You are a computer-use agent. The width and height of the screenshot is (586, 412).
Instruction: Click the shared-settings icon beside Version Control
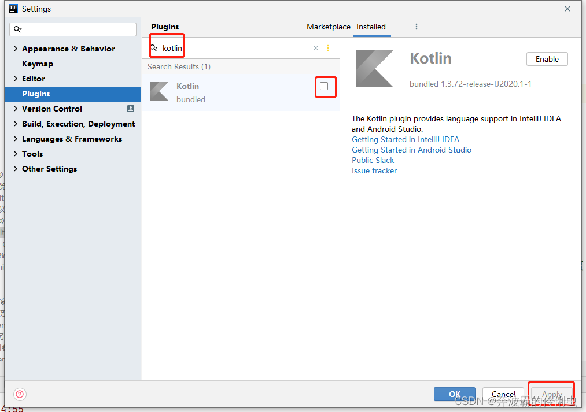pos(130,109)
